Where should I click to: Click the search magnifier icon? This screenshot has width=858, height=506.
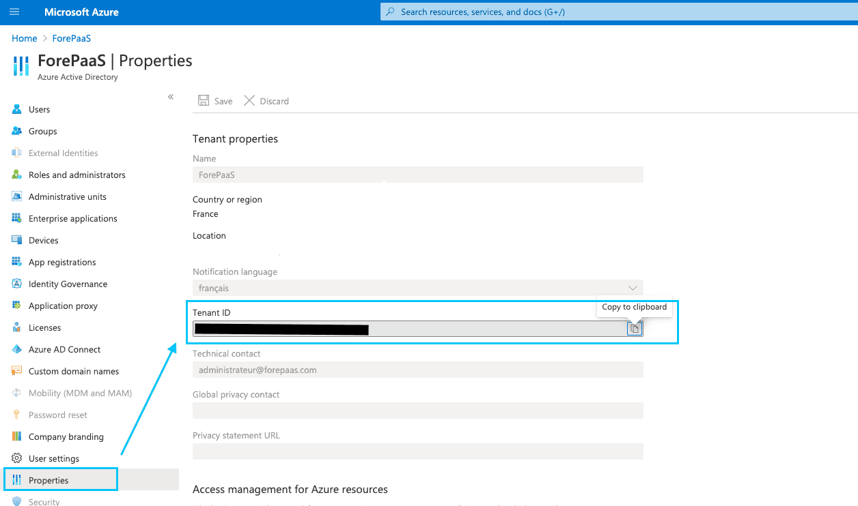[x=390, y=12]
